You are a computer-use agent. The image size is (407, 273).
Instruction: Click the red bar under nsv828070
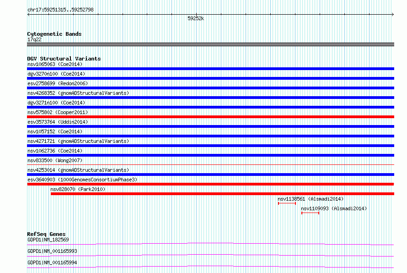coord(222,194)
